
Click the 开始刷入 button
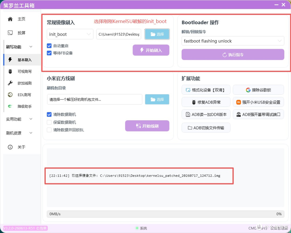pyautogui.click(x=151, y=50)
